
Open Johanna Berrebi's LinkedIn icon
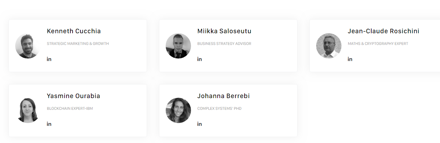[x=200, y=124]
